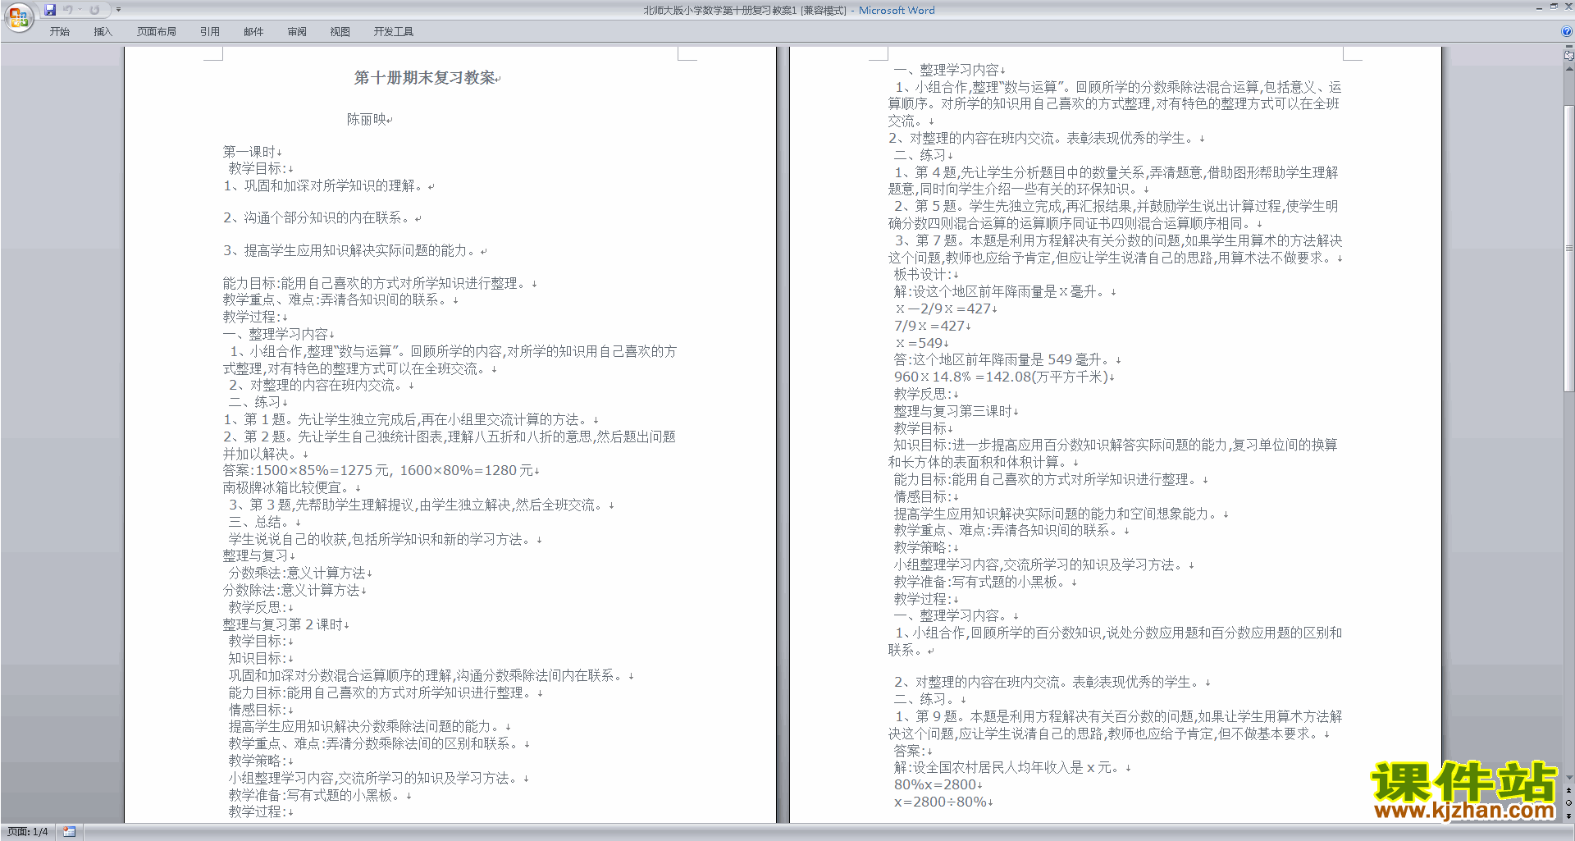This screenshot has width=1575, height=841.
Task: Click the equation x=549
Action: point(918,343)
